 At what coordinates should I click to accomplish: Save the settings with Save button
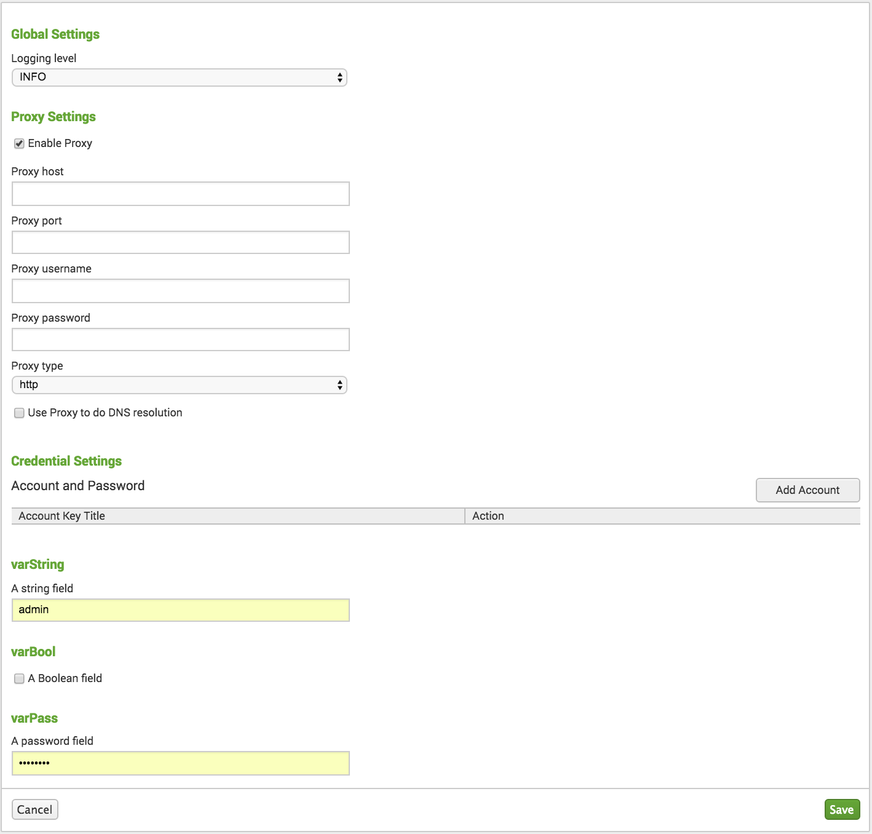click(842, 809)
